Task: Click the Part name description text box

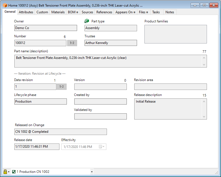Action: pos(110,61)
